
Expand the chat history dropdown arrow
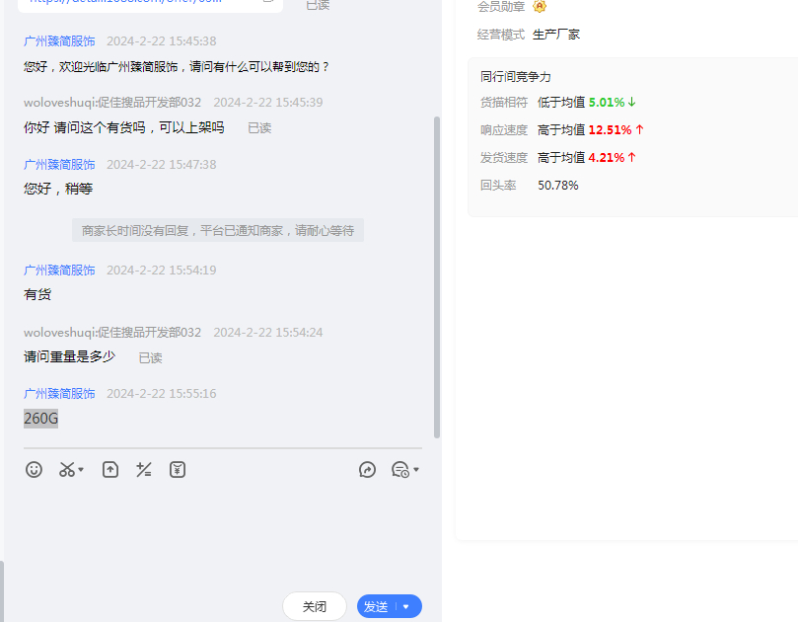[x=416, y=471]
